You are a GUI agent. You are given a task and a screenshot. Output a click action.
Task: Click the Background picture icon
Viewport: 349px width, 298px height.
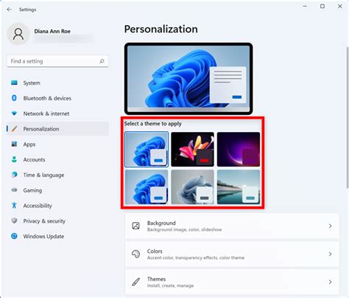coord(135,226)
